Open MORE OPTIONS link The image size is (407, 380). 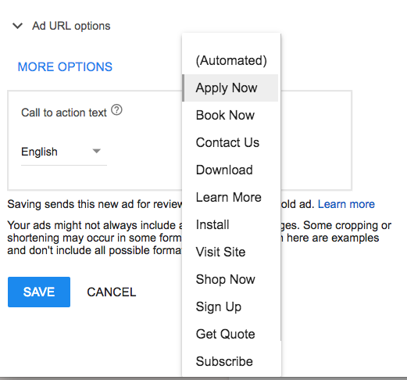(65, 66)
